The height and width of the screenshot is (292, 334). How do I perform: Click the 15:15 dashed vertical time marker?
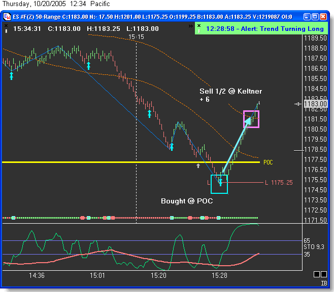[136, 127]
